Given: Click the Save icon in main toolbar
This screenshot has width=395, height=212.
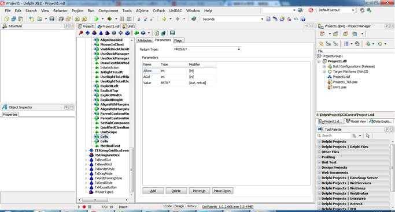Looking at the screenshot, I should [x=52, y=19].
